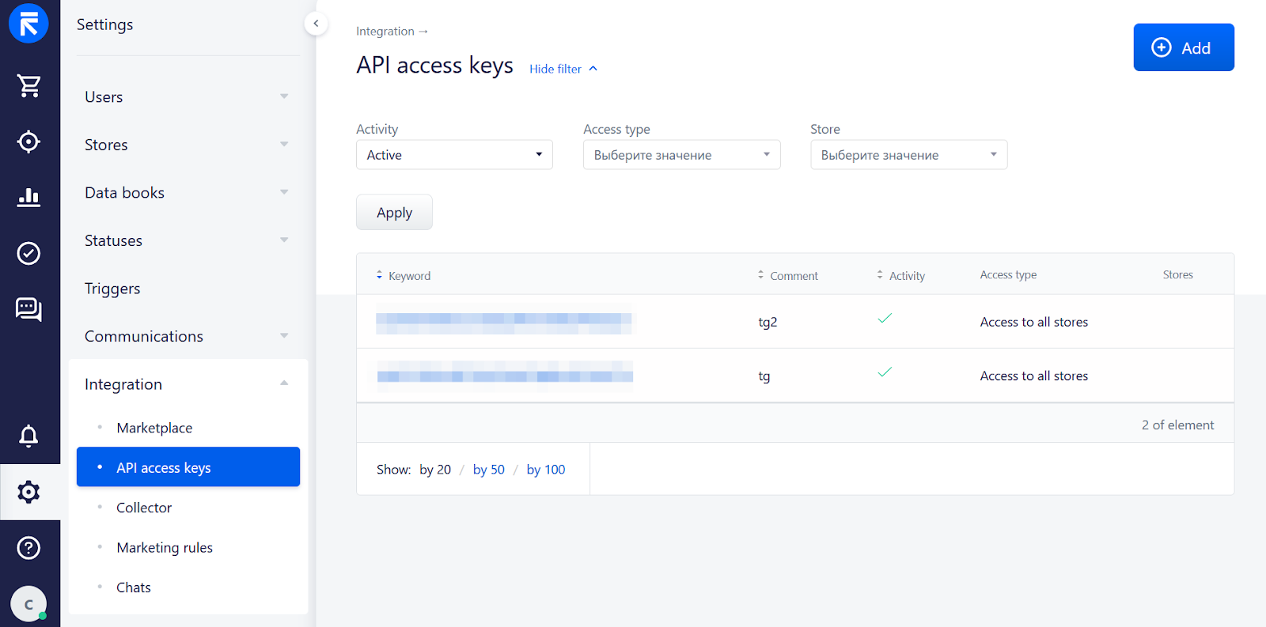The height and width of the screenshot is (627, 1266).
Task: Collapse the settings panel with arrow button
Action: [316, 23]
